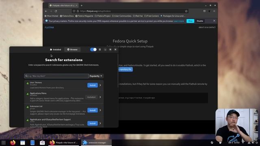Bookmark this page with the star icon

pyautogui.click(x=186, y=11)
